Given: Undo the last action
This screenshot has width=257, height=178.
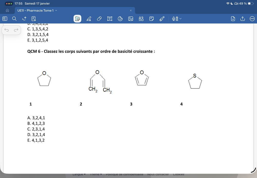Looking at the screenshot, I should pos(7,30).
